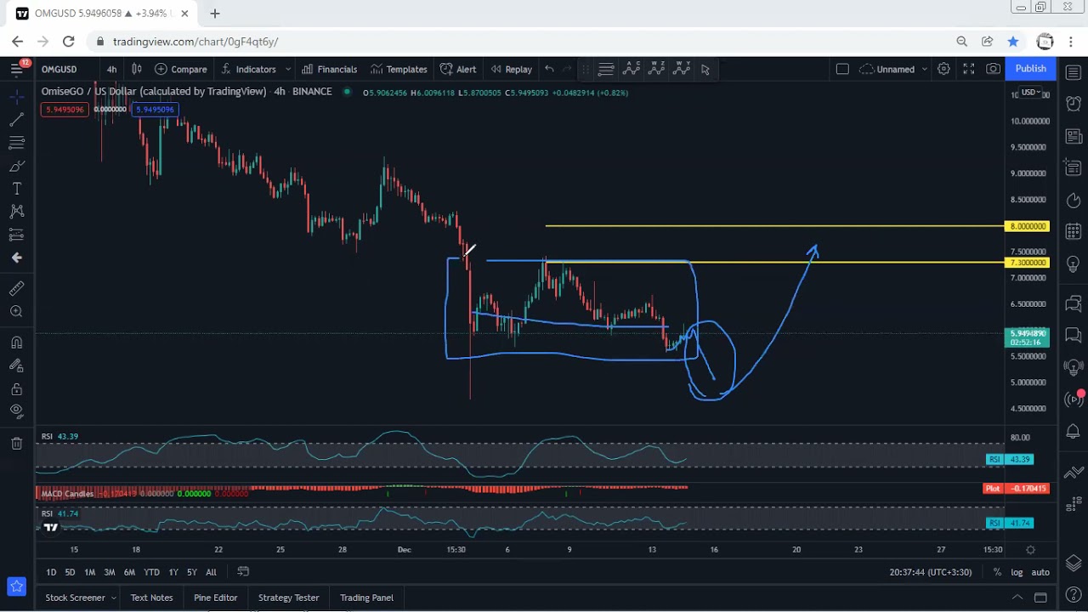Select the horizontal lines floating toolbar tool
Screen dimensions: 1088x612
click(606, 69)
